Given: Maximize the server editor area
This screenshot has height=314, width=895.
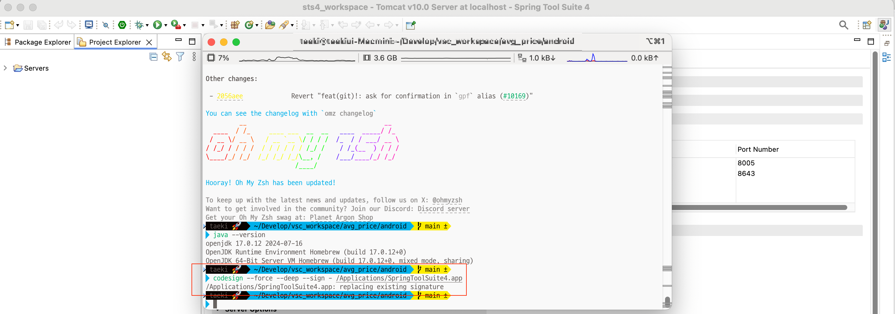Looking at the screenshot, I should [871, 41].
